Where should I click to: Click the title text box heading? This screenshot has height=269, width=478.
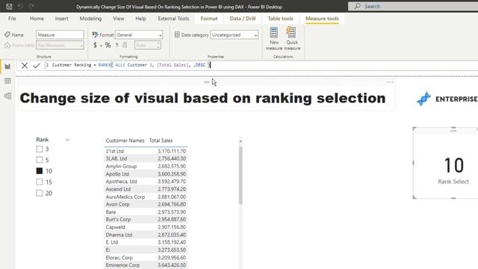click(x=202, y=98)
